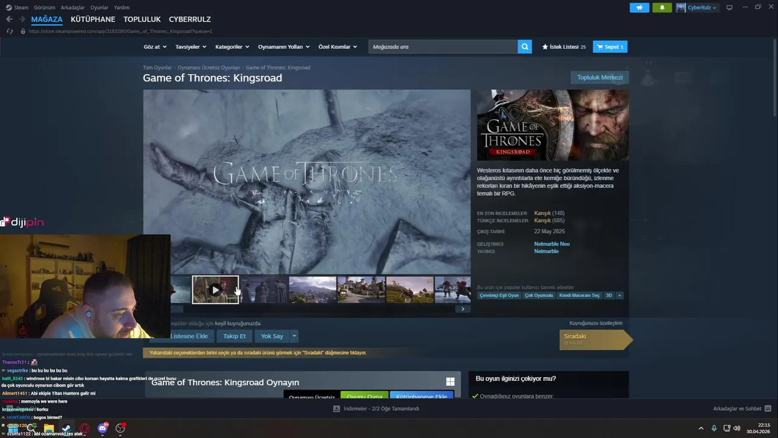Expand the Tavsiyeler dropdown

[191, 47]
